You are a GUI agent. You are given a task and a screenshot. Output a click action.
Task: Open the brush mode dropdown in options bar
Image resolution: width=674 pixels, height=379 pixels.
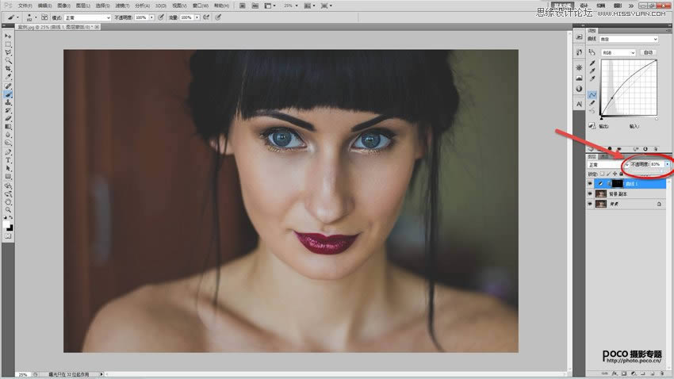tap(86, 17)
